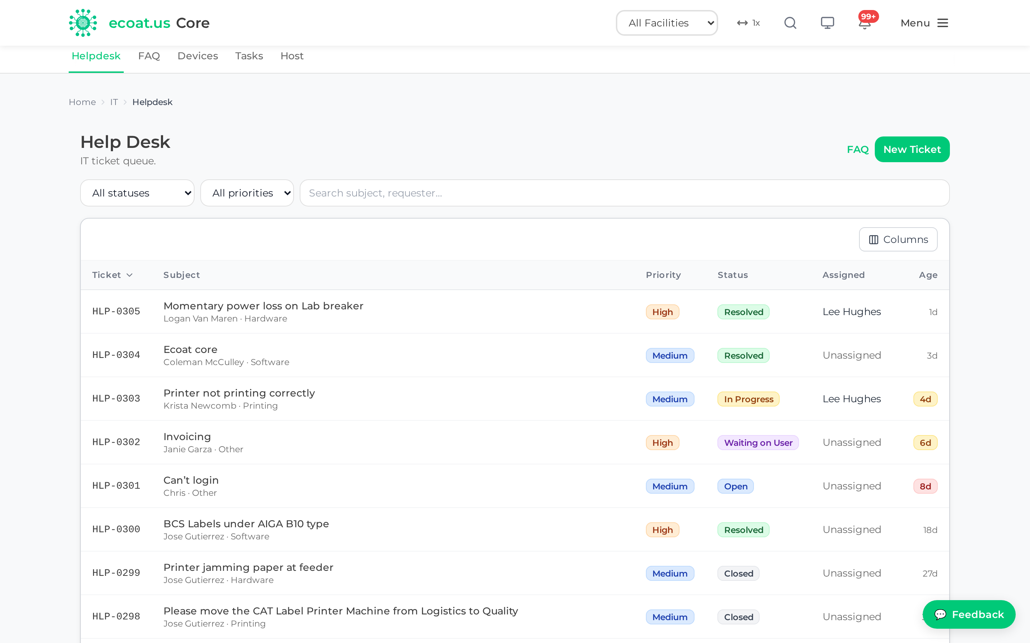Open the All Facilities dropdown
Viewport: 1030px width, 643px height.
point(667,23)
